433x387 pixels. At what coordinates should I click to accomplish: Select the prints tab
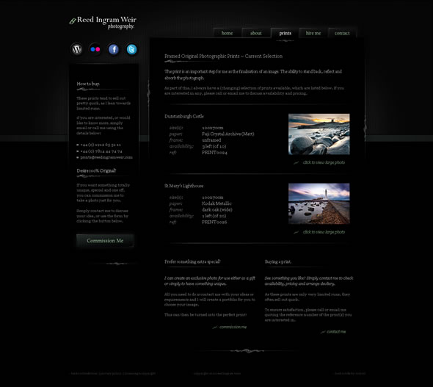coord(285,33)
